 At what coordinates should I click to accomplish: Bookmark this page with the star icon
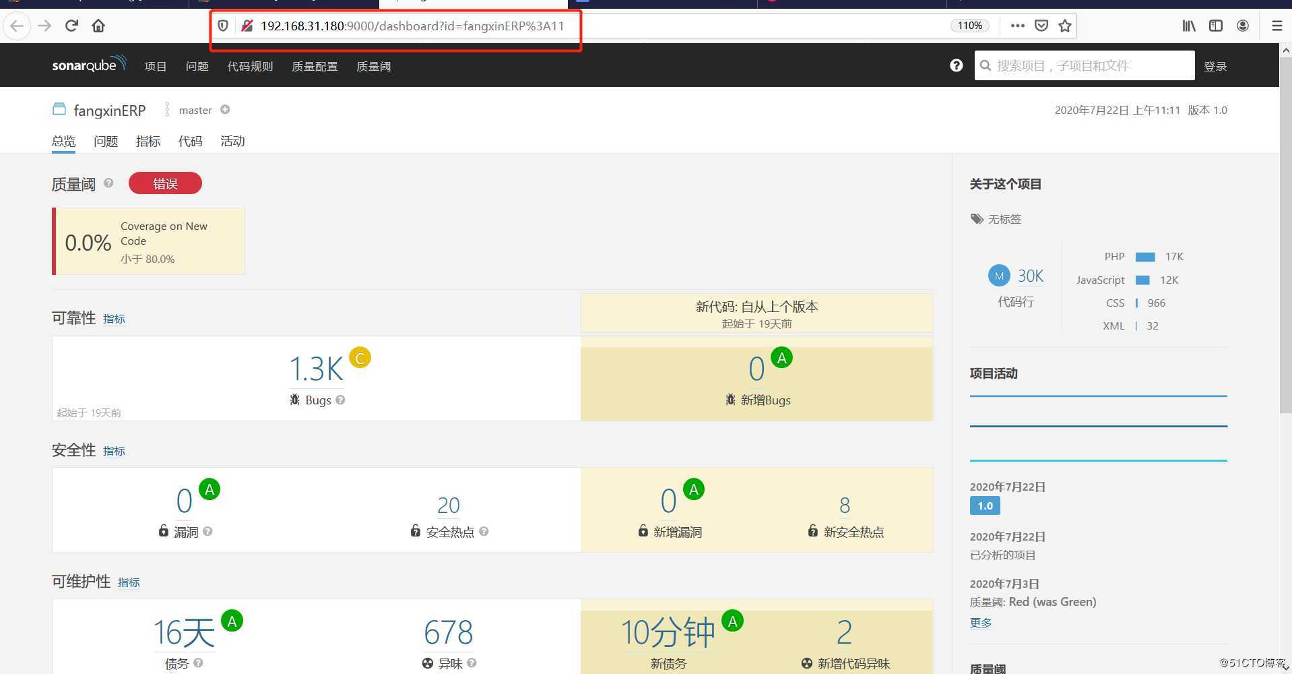[x=1065, y=26]
